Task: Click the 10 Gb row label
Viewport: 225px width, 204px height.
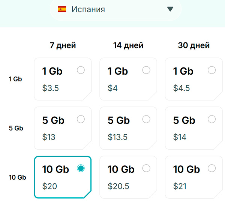Action: point(17,177)
